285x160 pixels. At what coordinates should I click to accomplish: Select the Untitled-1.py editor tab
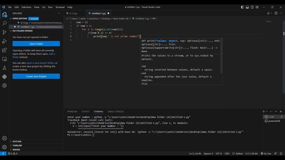(98, 13)
